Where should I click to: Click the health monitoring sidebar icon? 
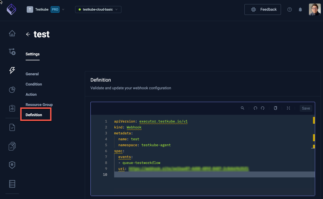[12, 108]
